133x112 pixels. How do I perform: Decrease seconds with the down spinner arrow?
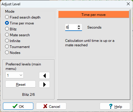[x=79, y=29]
